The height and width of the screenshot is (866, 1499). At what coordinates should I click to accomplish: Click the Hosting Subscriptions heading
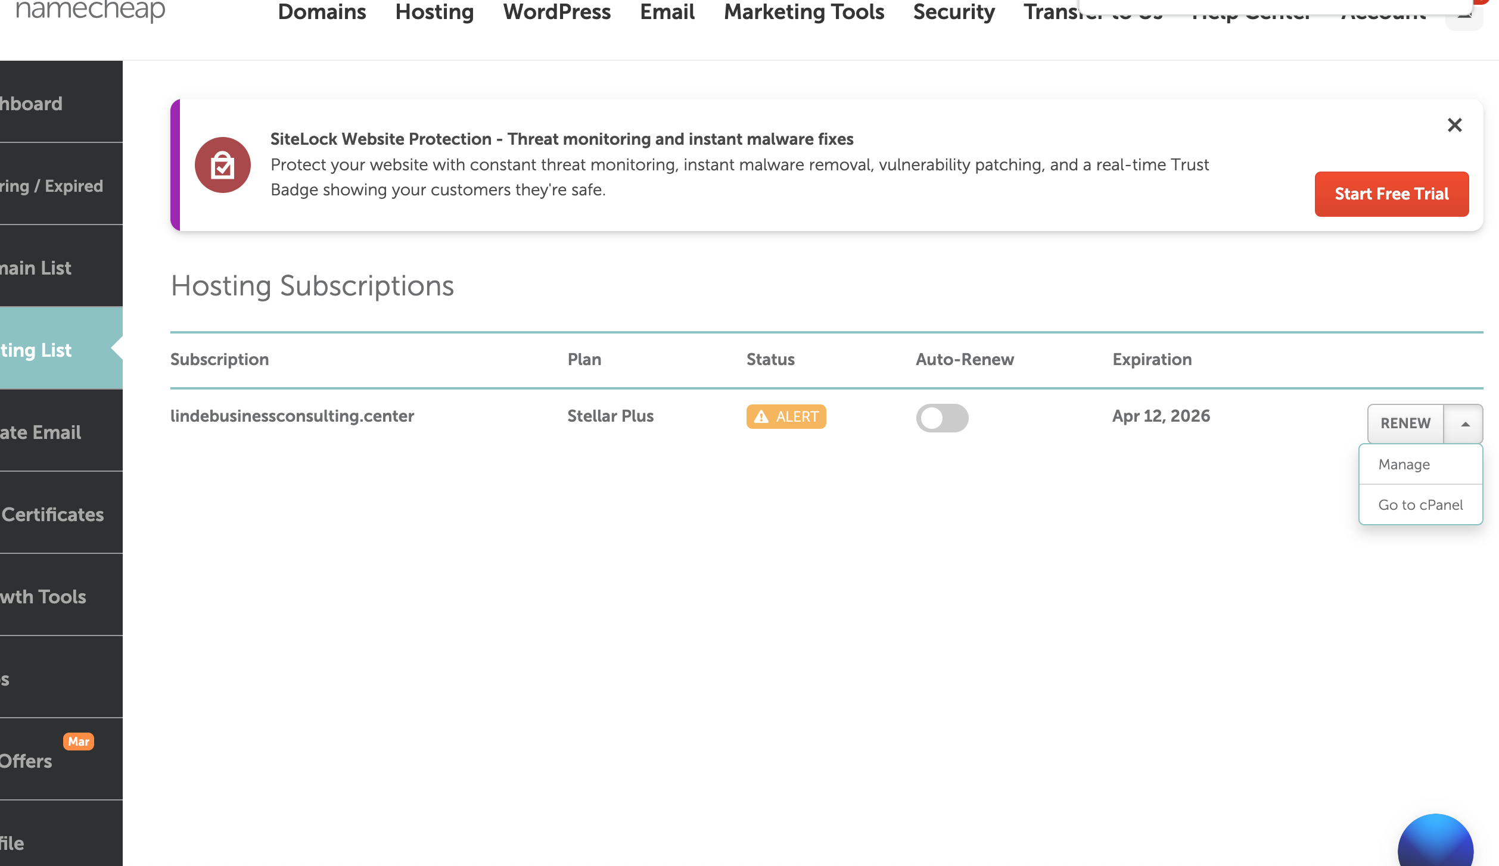pos(312,286)
